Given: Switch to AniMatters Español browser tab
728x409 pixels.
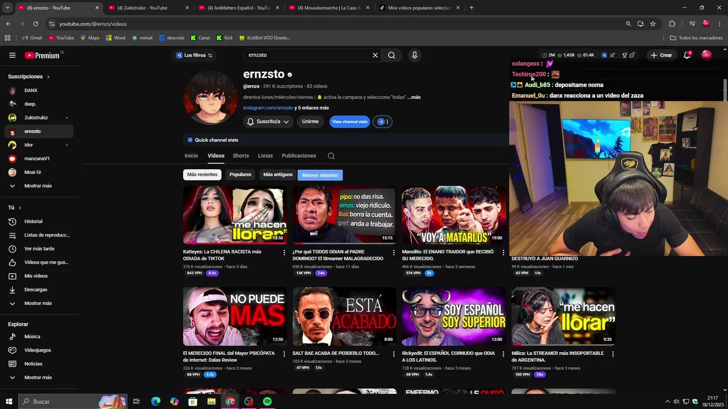Looking at the screenshot, I should [238, 8].
